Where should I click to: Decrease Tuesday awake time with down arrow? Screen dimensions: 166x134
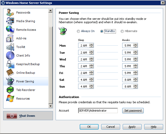pos(135,53)
